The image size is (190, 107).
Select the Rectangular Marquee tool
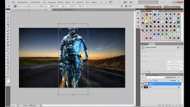(8, 16)
